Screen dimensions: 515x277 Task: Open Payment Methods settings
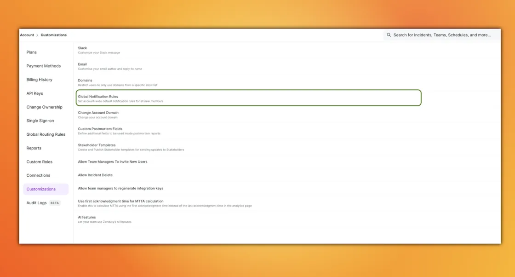[x=44, y=66]
